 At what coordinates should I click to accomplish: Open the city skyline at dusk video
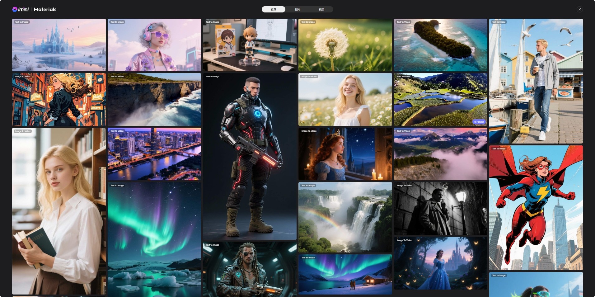coord(154,154)
